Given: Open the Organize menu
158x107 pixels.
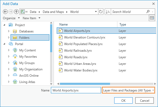Looking at the screenshot, I should point(11,18).
